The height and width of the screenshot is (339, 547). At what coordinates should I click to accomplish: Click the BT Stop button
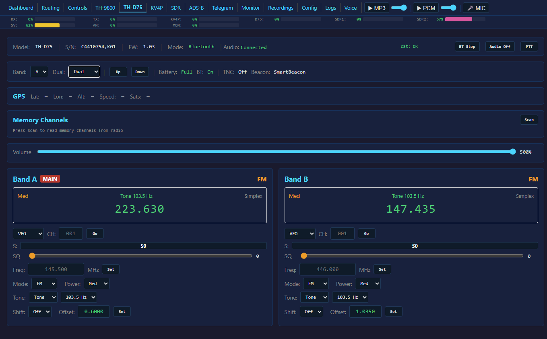467,47
